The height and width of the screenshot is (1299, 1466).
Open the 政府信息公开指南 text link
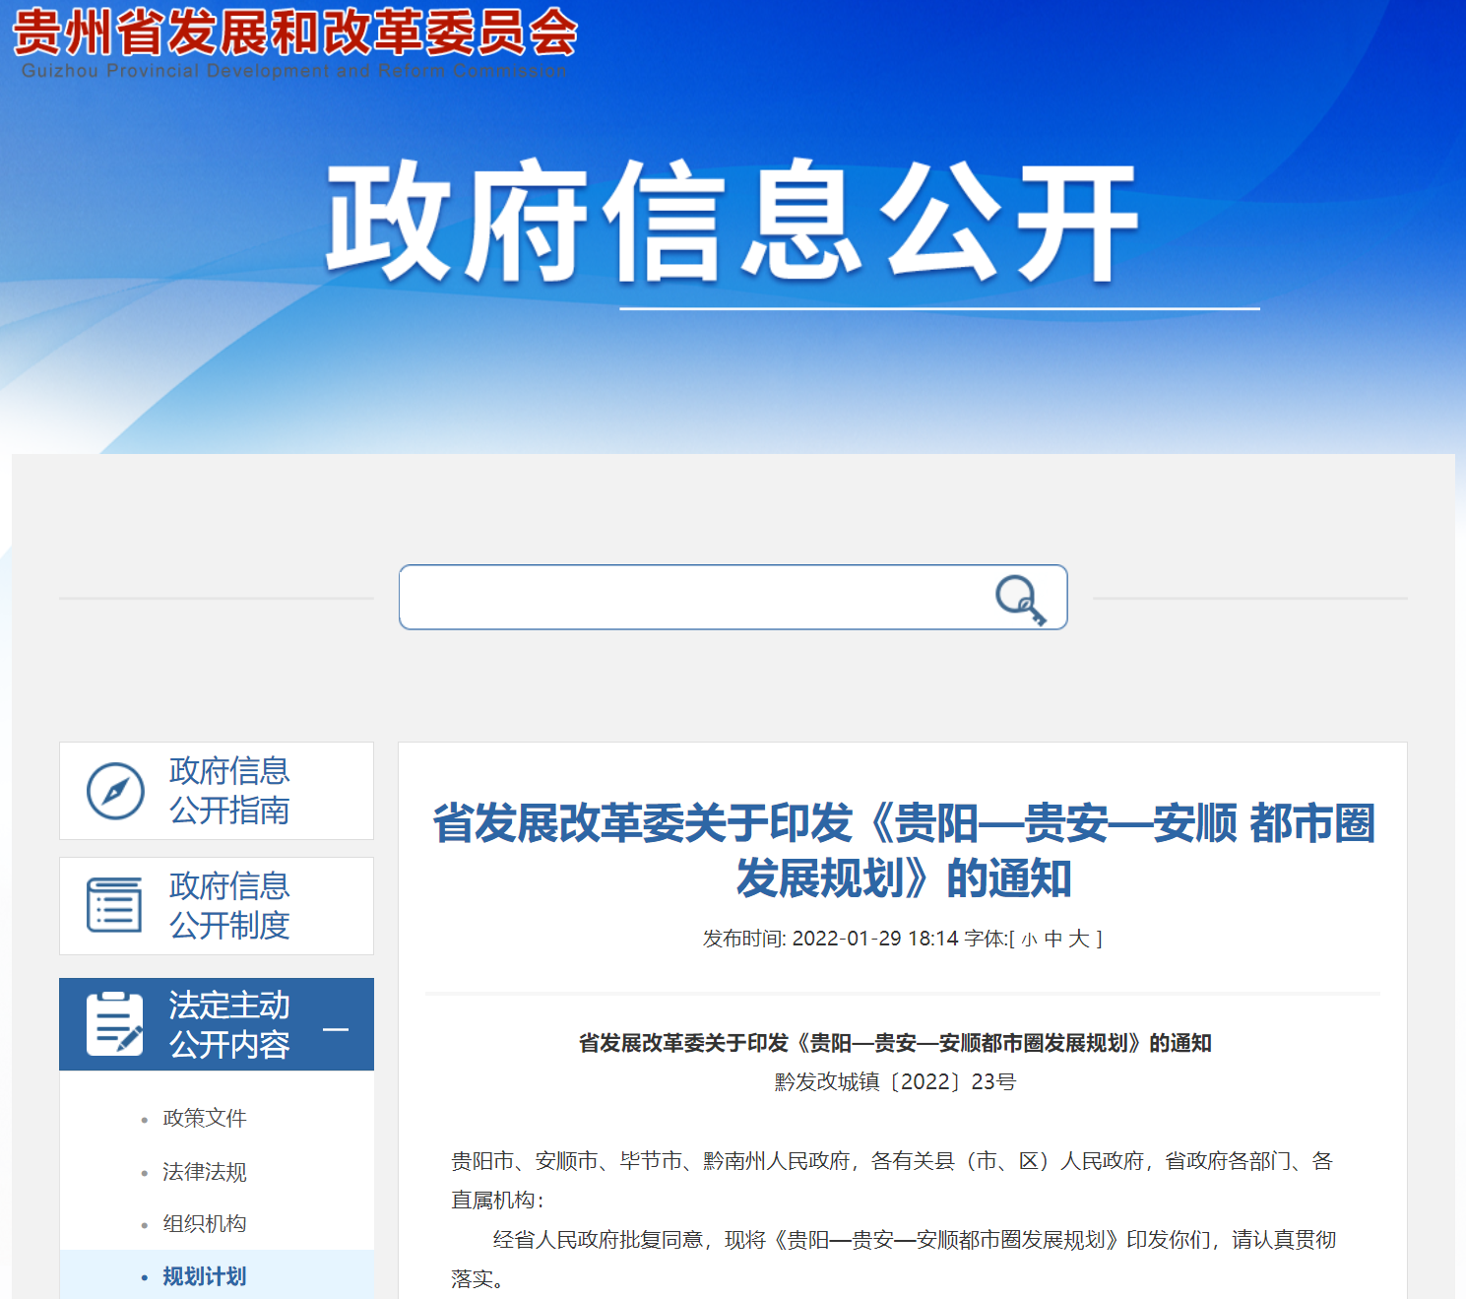[x=229, y=791]
